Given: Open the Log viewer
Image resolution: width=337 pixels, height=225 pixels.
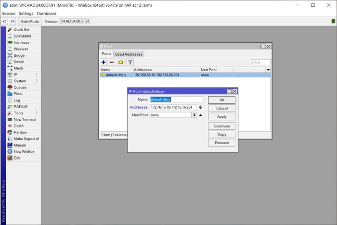Looking at the screenshot, I should [24, 100].
